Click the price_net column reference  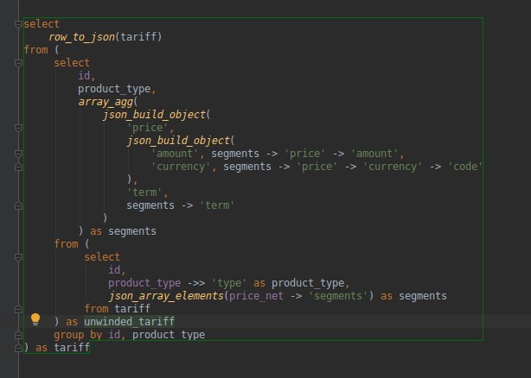tap(256, 296)
